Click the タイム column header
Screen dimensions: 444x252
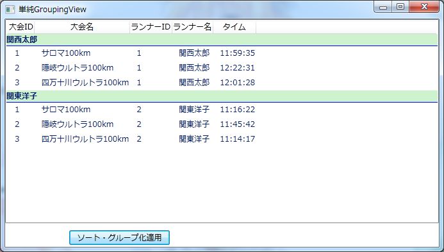tap(234, 27)
